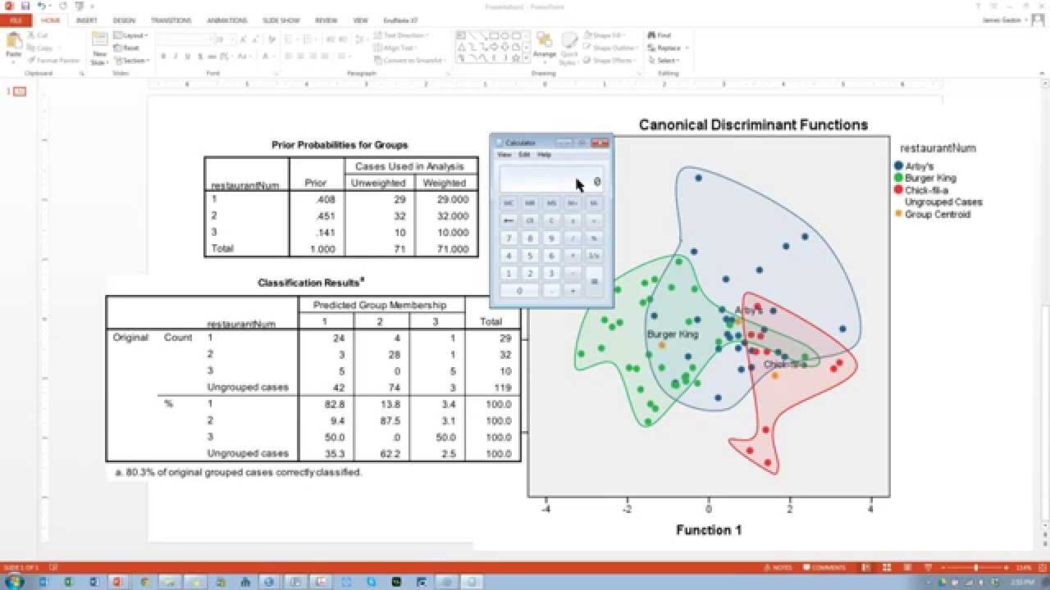The image size is (1050, 590).
Task: Click the Reset slide button icon
Action: click(x=117, y=48)
